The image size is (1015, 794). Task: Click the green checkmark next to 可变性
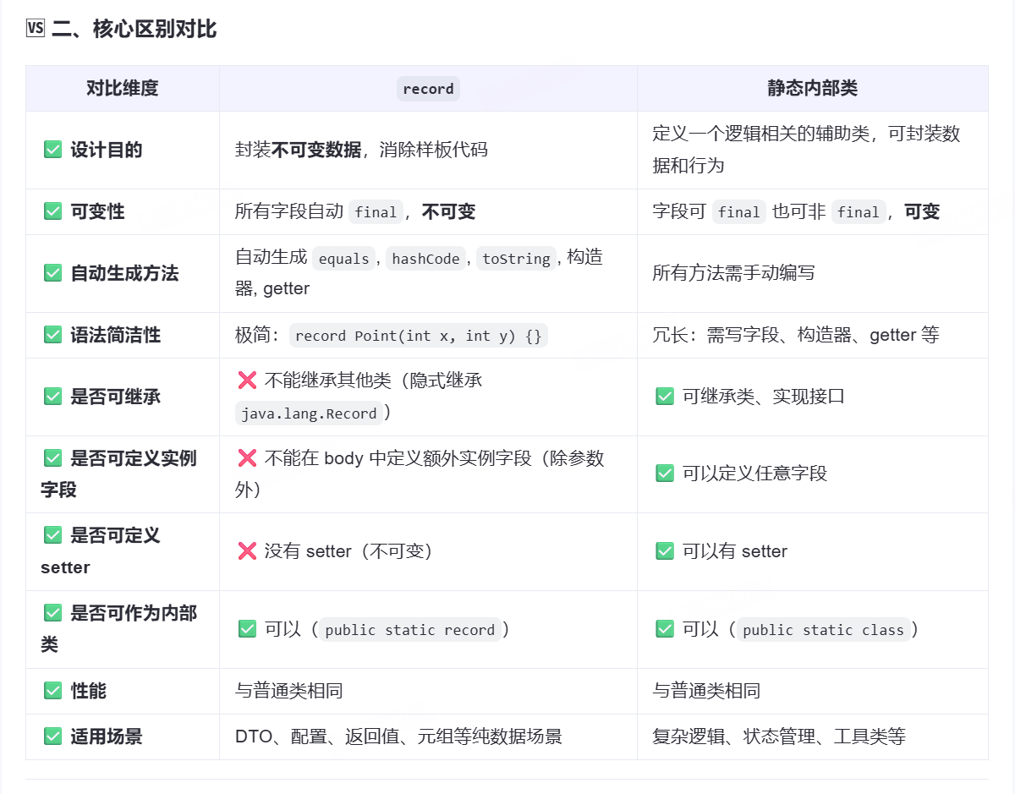pyautogui.click(x=52, y=212)
